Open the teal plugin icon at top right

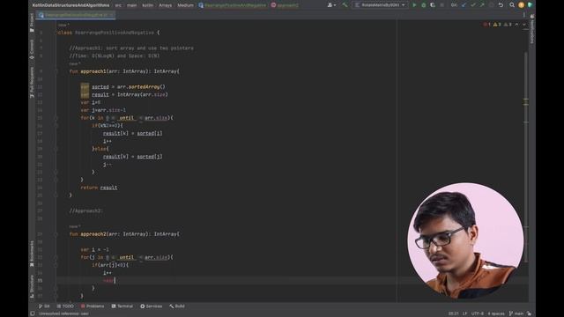(530, 5)
